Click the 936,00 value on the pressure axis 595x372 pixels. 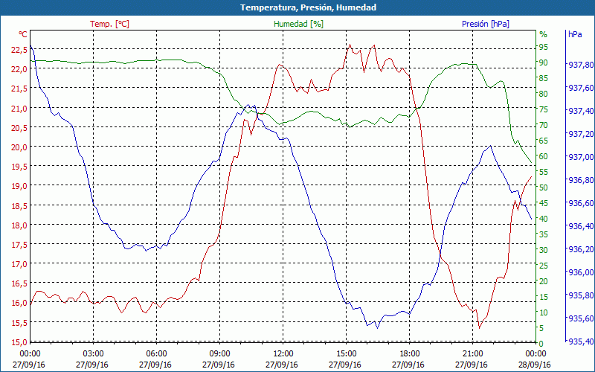coord(581,272)
